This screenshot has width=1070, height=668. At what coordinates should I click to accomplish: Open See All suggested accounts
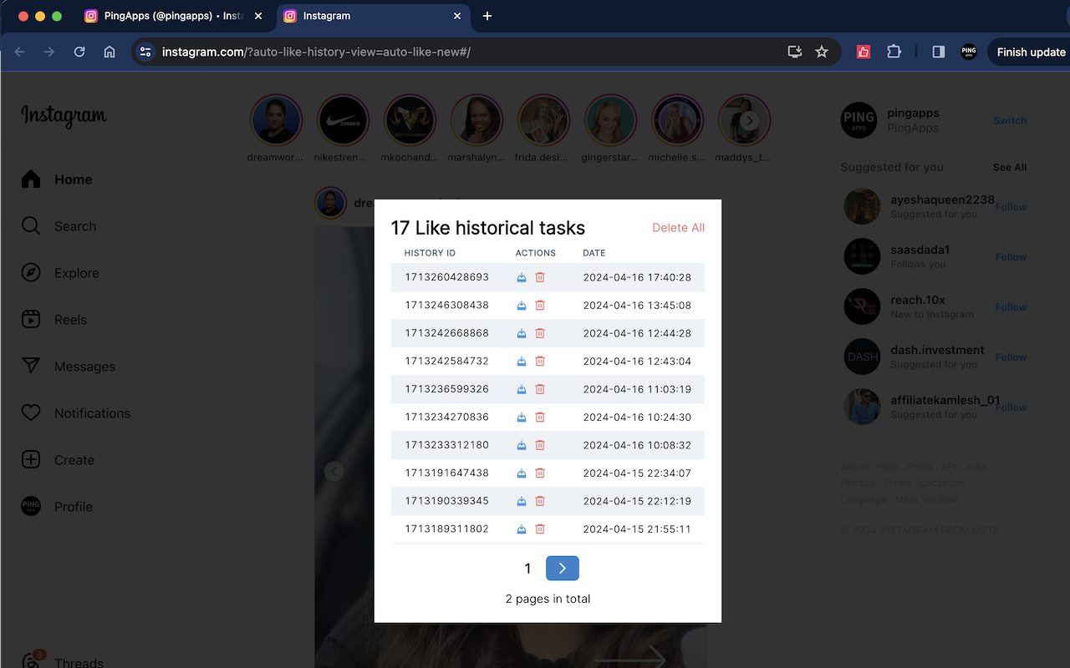(1009, 167)
